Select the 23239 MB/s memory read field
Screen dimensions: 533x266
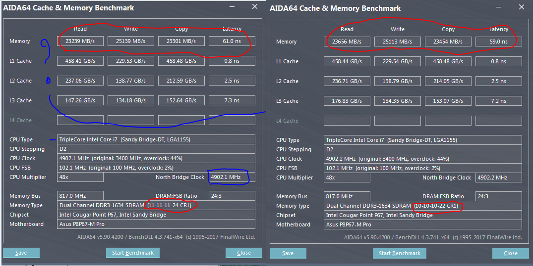pos(80,41)
